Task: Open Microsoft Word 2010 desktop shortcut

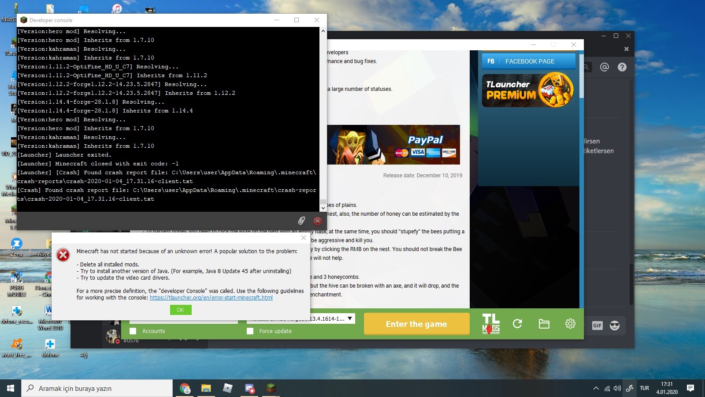Action: coord(50,318)
